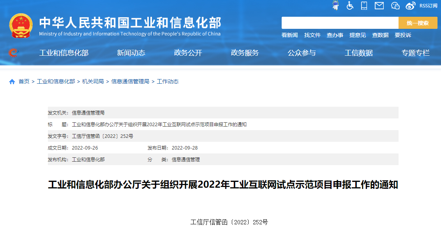The image size is (441, 229).
Task: Select the 工信数据 menu item
Action: [x=358, y=53]
